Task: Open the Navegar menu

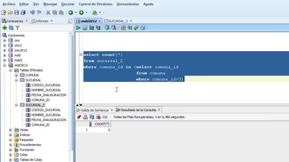Action: [50, 4]
